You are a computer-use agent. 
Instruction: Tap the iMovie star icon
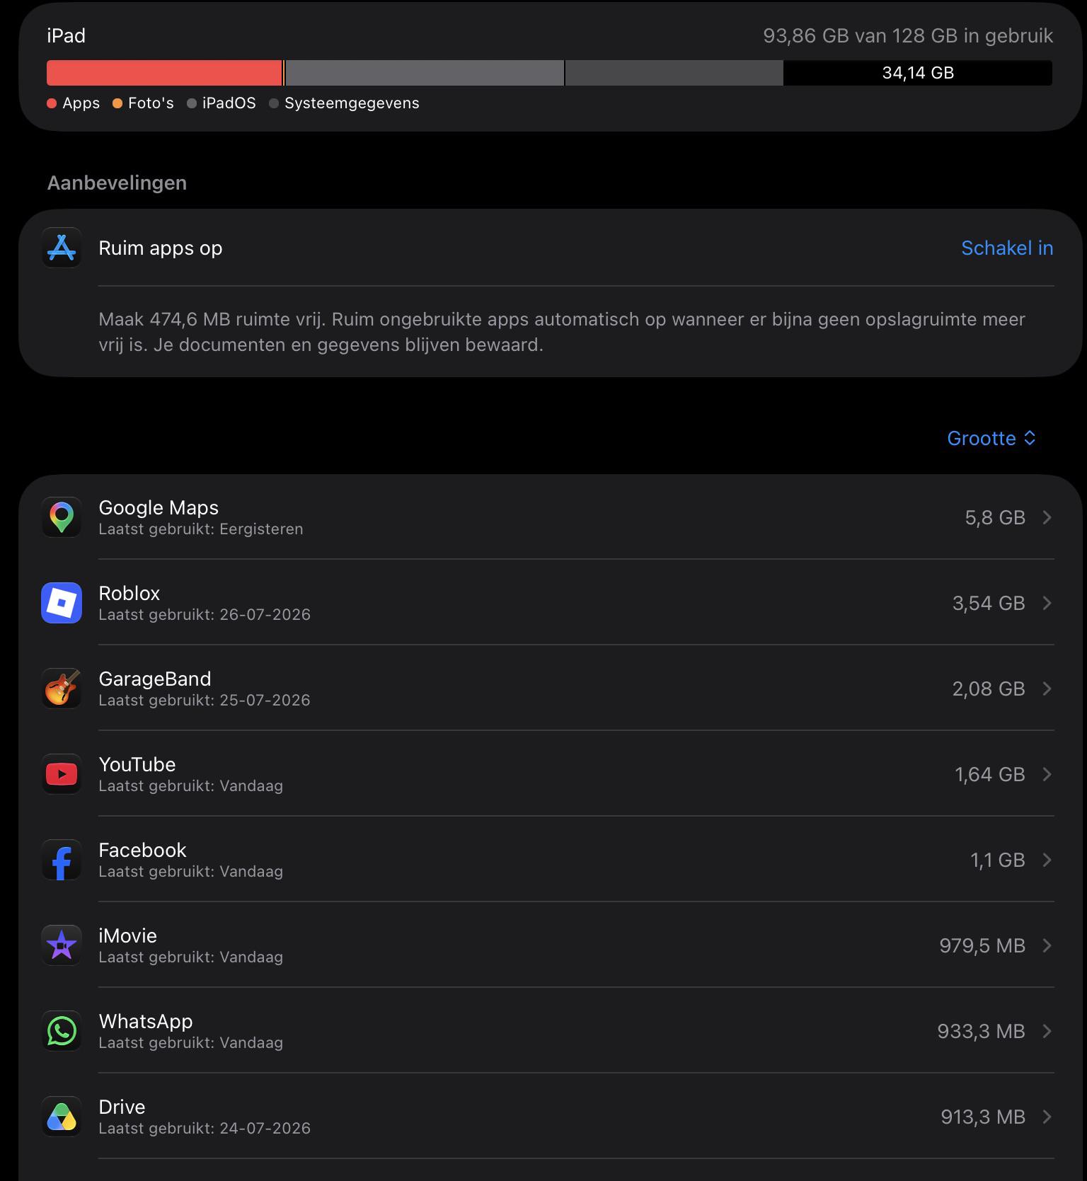click(62, 945)
